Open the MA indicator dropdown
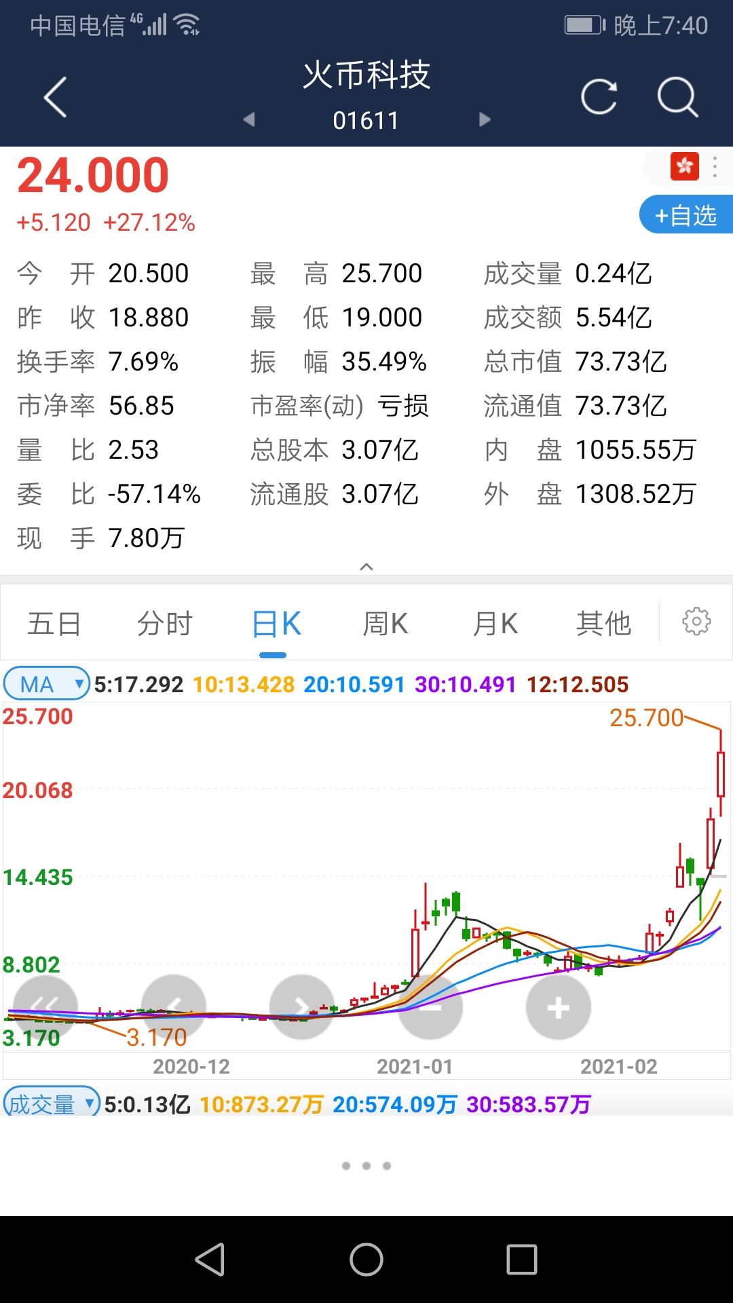This screenshot has width=733, height=1303. tap(47, 683)
